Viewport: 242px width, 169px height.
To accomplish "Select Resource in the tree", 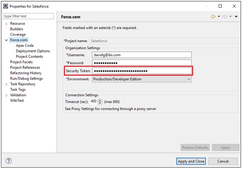I will tap(17, 24).
